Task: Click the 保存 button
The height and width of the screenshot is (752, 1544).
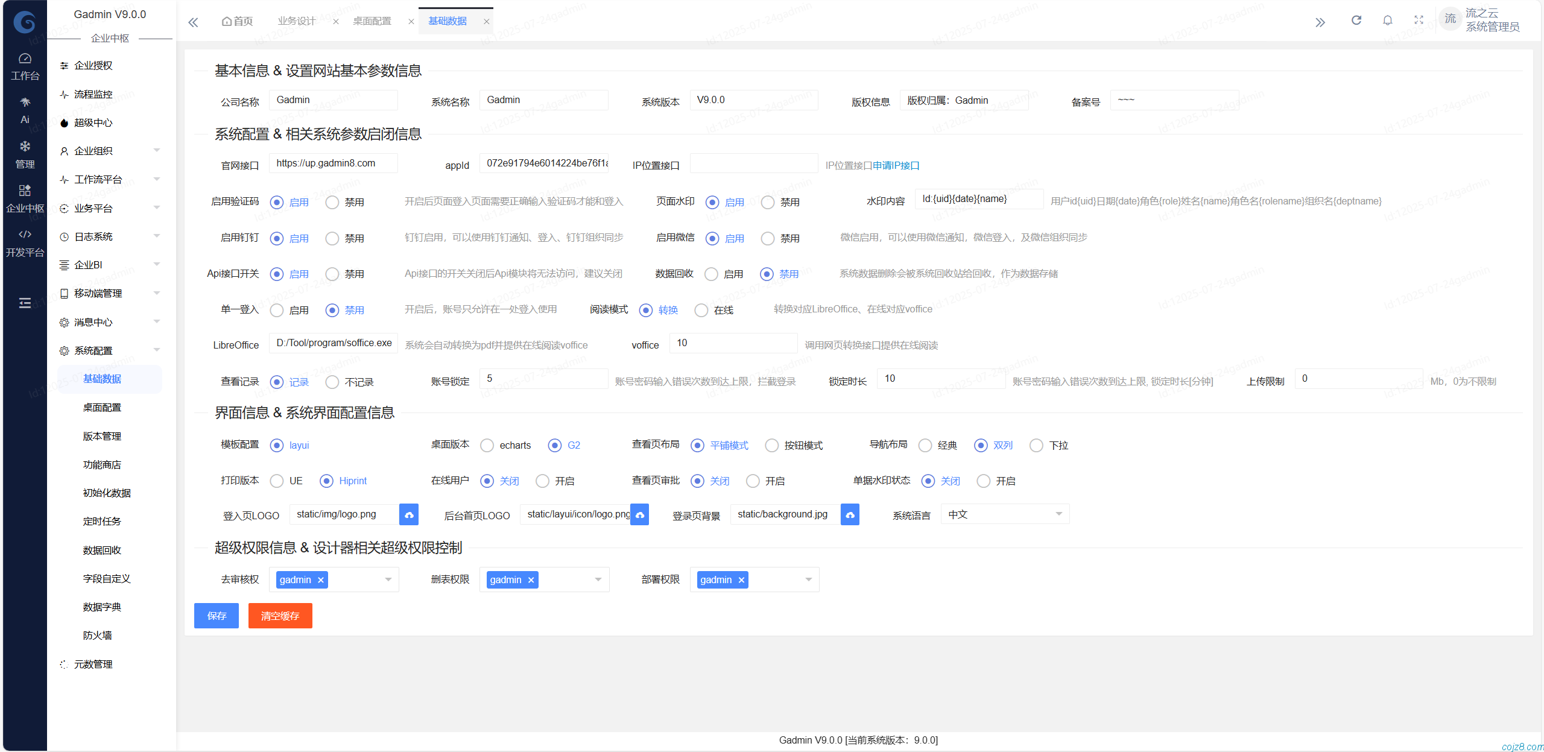Action: pyautogui.click(x=217, y=616)
